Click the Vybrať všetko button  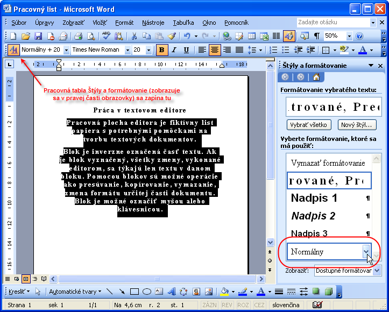click(x=308, y=125)
